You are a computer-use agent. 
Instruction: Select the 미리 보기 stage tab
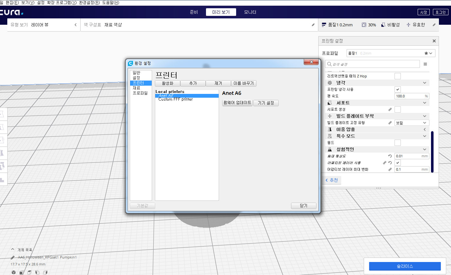(221, 12)
